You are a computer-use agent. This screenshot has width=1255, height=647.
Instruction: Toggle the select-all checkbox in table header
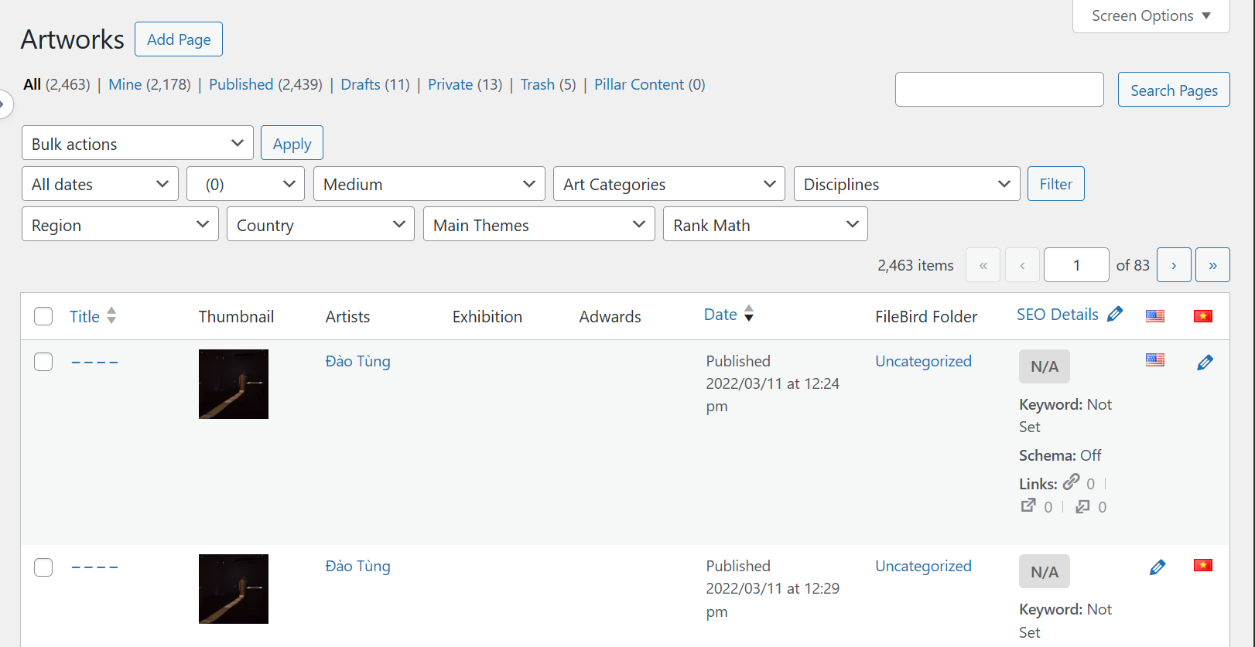click(x=43, y=316)
